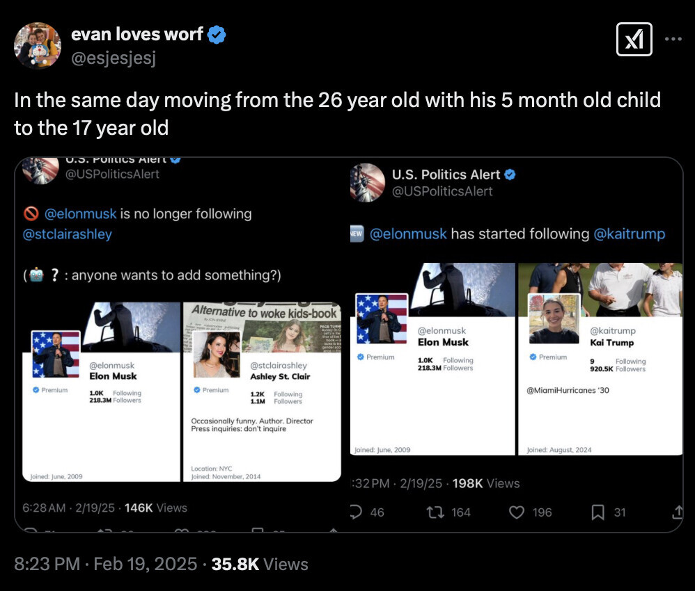Open the three-dot more options menu
Image resolution: width=695 pixels, height=591 pixels.
[x=673, y=39]
